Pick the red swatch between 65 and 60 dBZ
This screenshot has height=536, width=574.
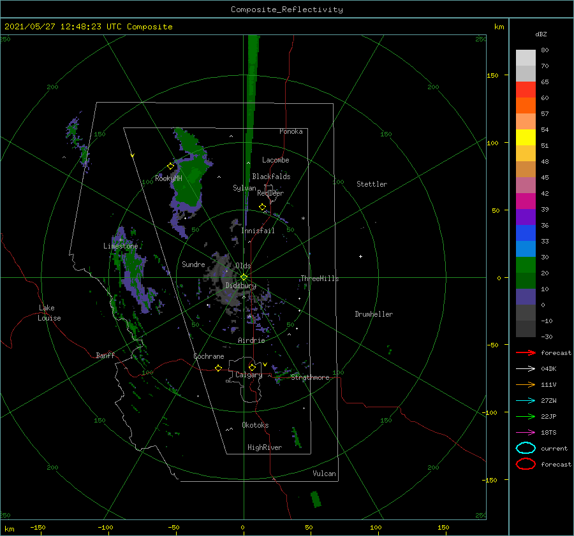click(526, 90)
